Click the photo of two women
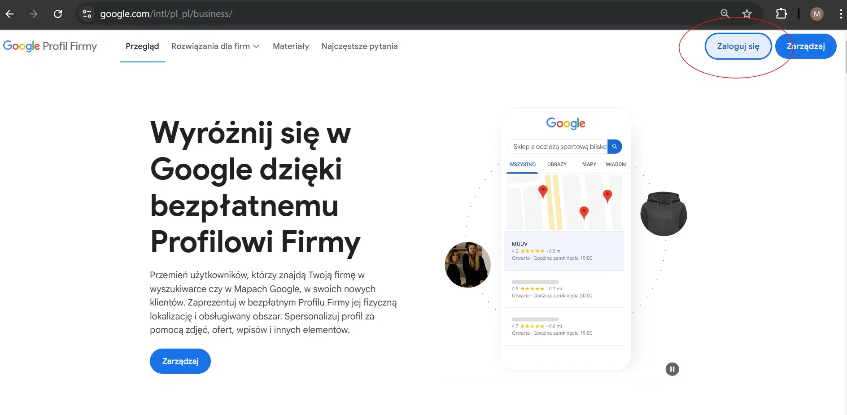 pos(467,265)
